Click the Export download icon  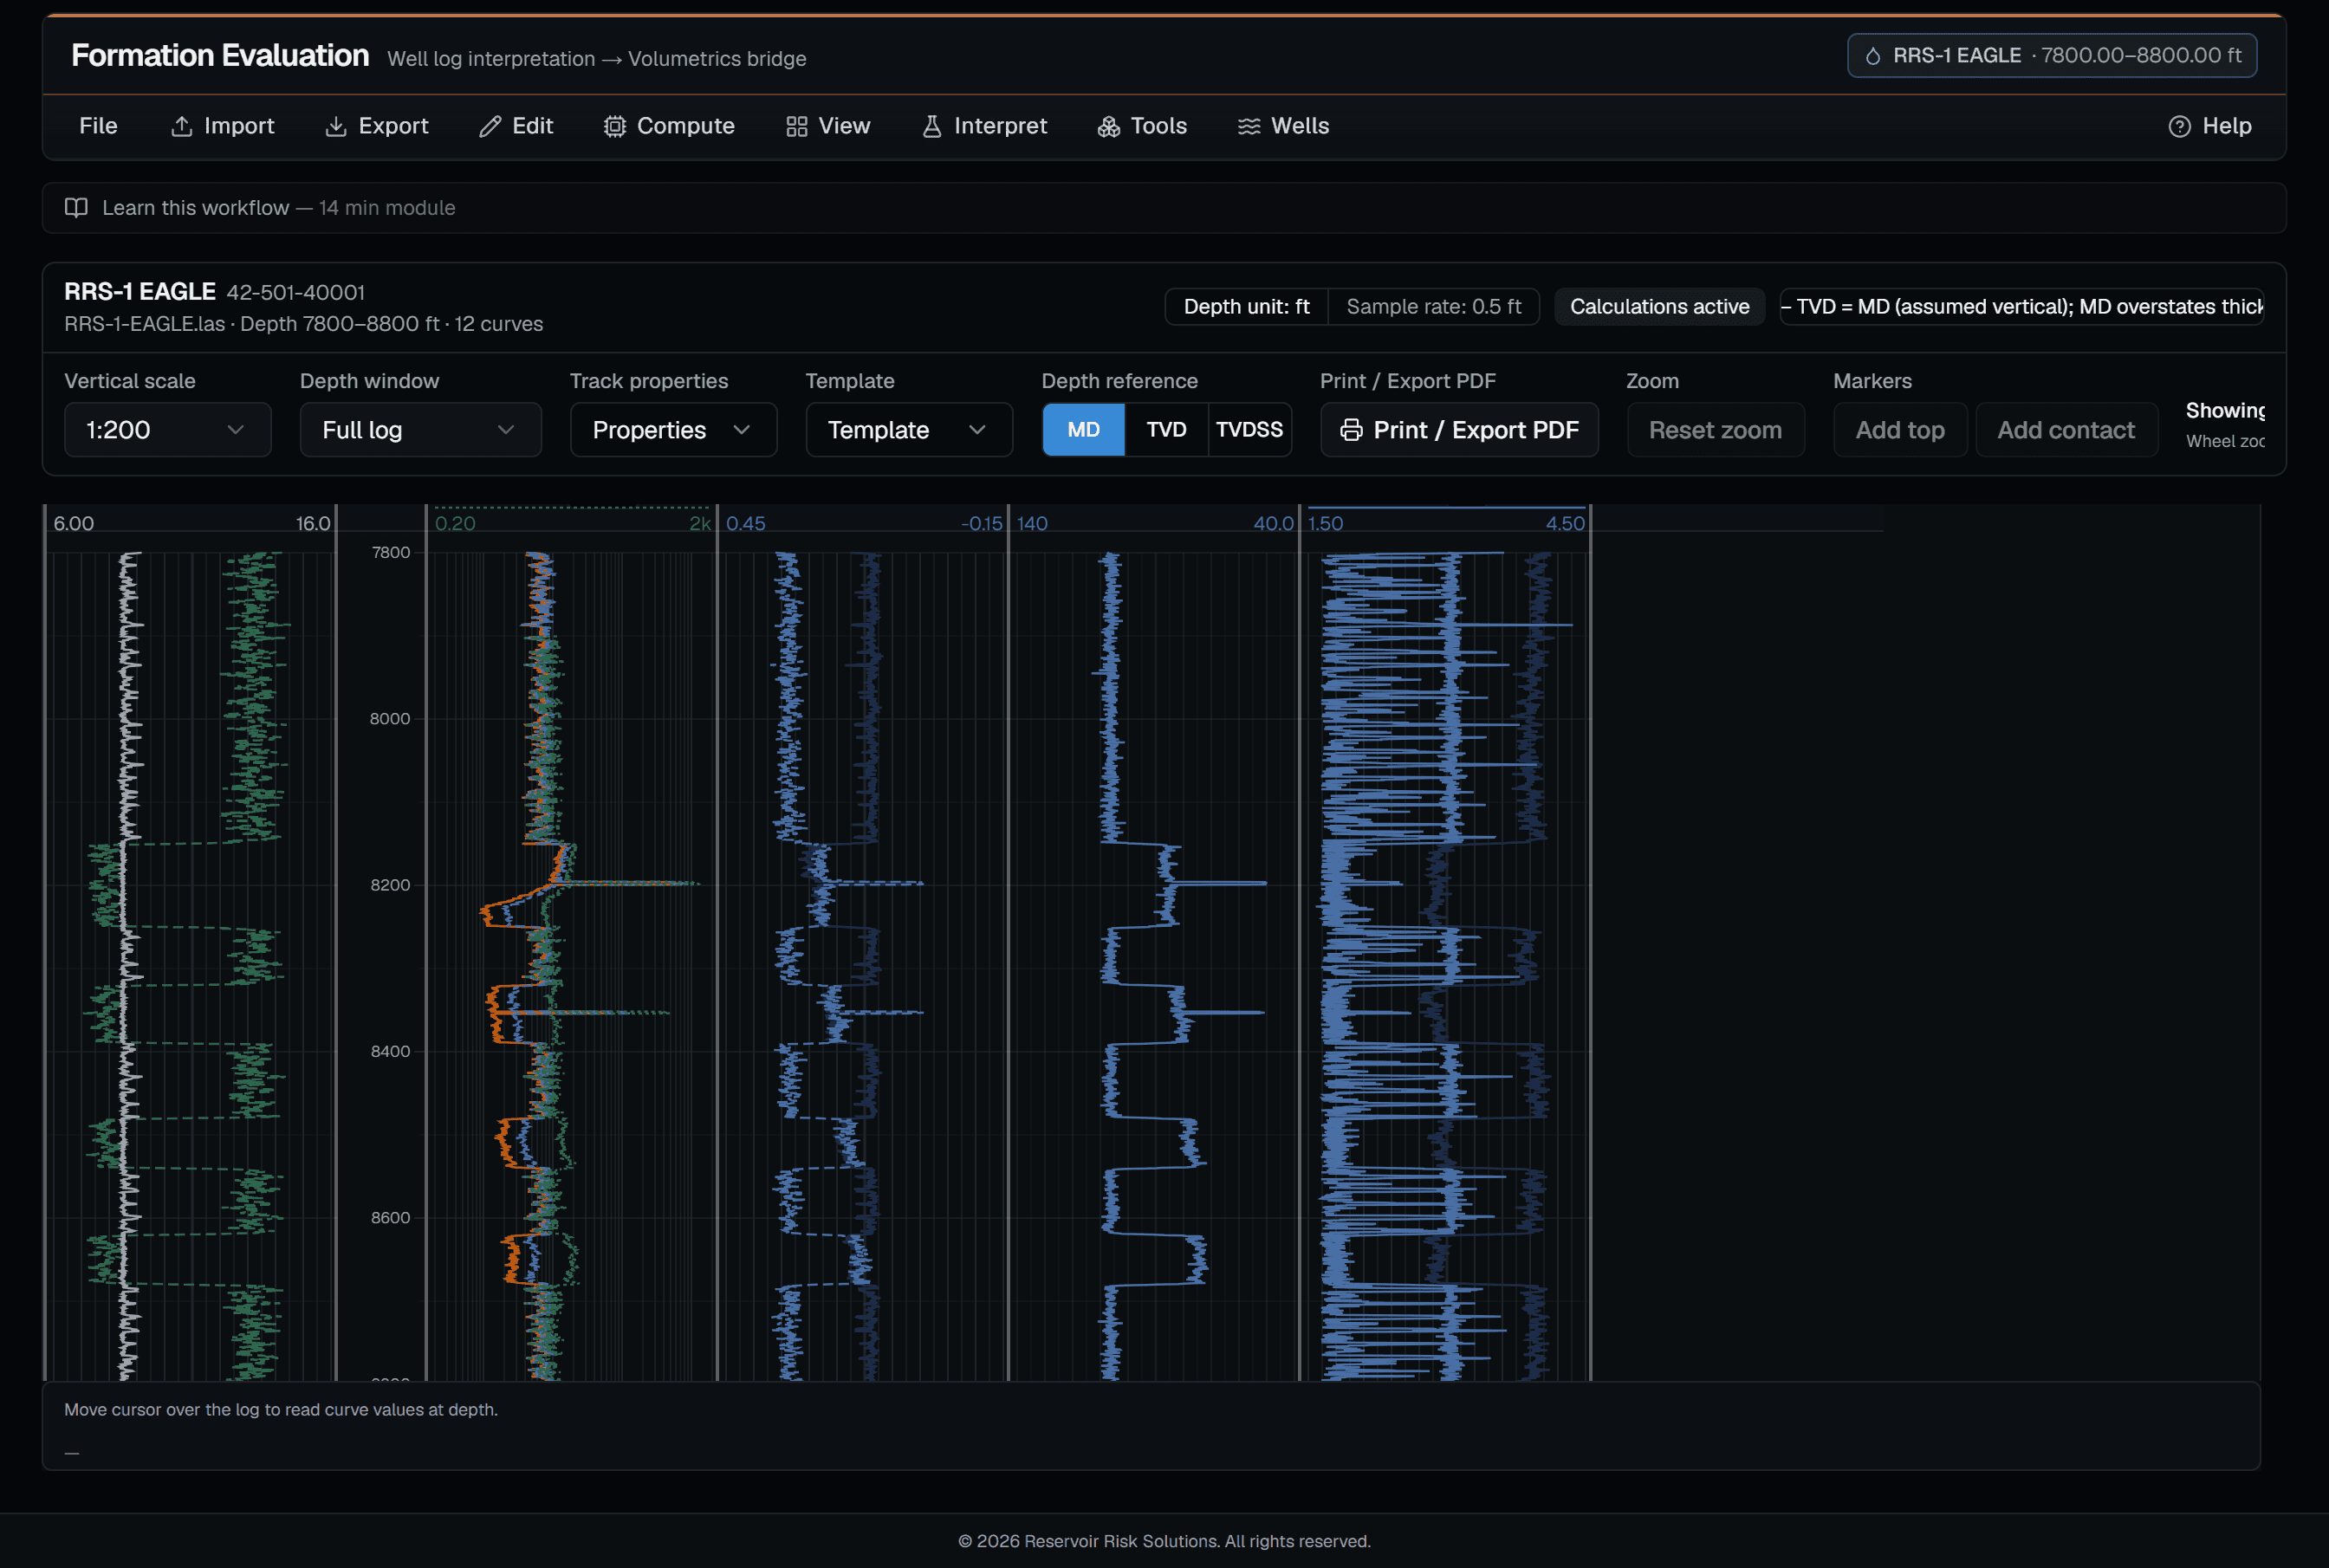pos(336,126)
